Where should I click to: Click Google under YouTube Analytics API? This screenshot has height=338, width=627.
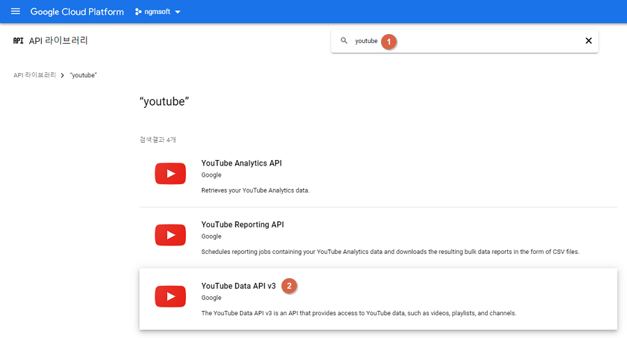click(x=211, y=175)
